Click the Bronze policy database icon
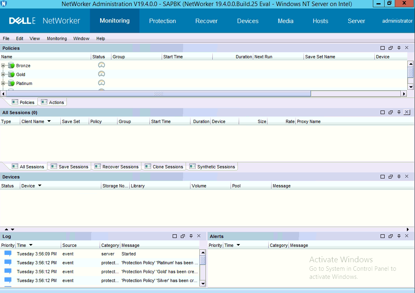This screenshot has height=293, width=415. click(x=11, y=66)
